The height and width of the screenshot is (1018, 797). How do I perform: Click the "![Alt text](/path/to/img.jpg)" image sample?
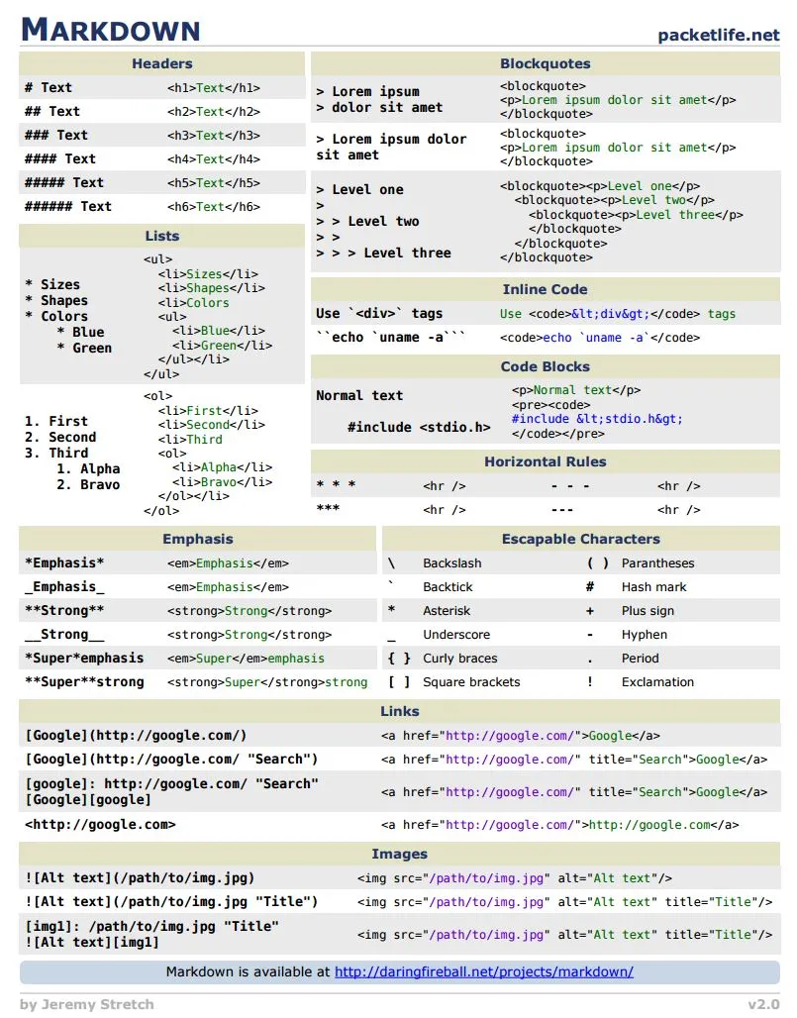[x=140, y=877]
